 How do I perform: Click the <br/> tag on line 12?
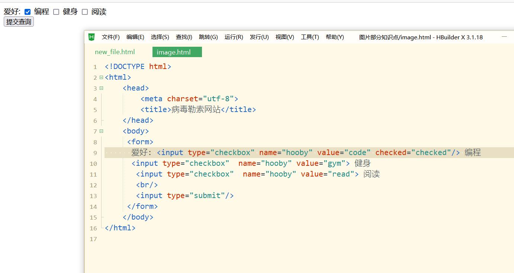click(x=147, y=185)
